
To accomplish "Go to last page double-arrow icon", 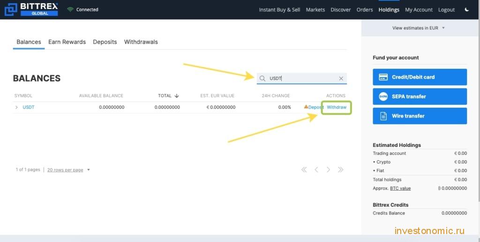I will (340, 169).
